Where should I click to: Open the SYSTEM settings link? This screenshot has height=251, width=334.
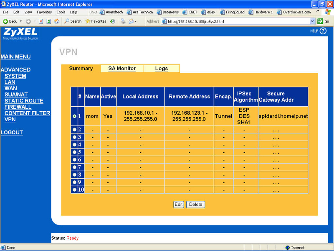point(15,76)
